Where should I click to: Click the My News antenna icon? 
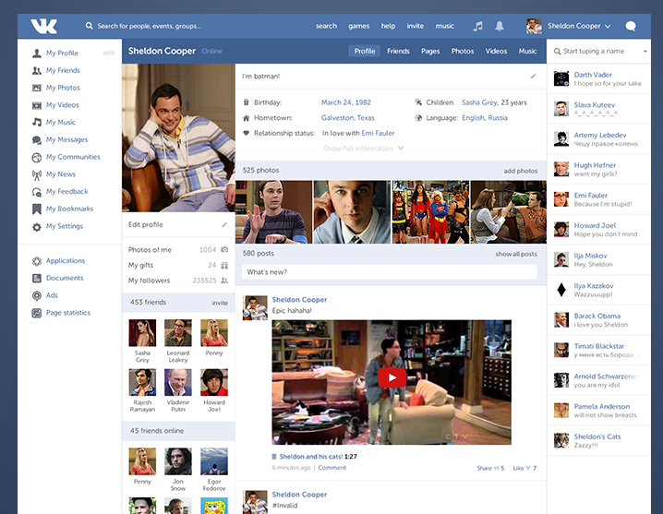point(37,174)
